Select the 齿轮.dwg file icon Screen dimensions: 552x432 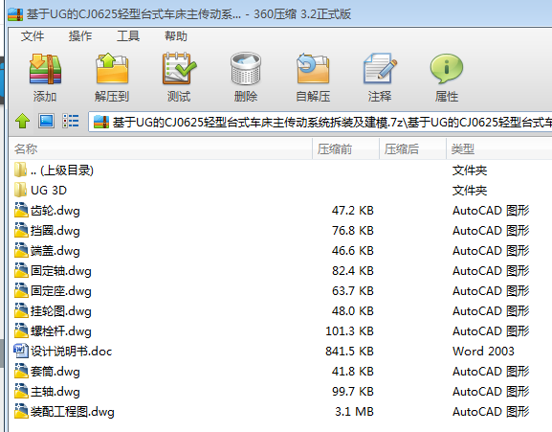[x=21, y=211]
